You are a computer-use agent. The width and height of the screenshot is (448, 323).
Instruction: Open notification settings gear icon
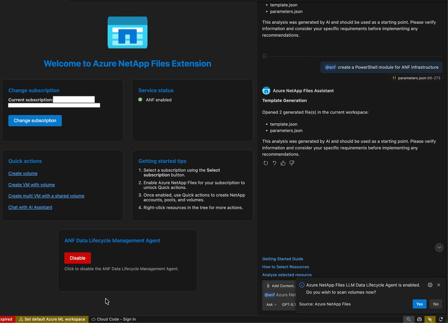tap(430, 285)
